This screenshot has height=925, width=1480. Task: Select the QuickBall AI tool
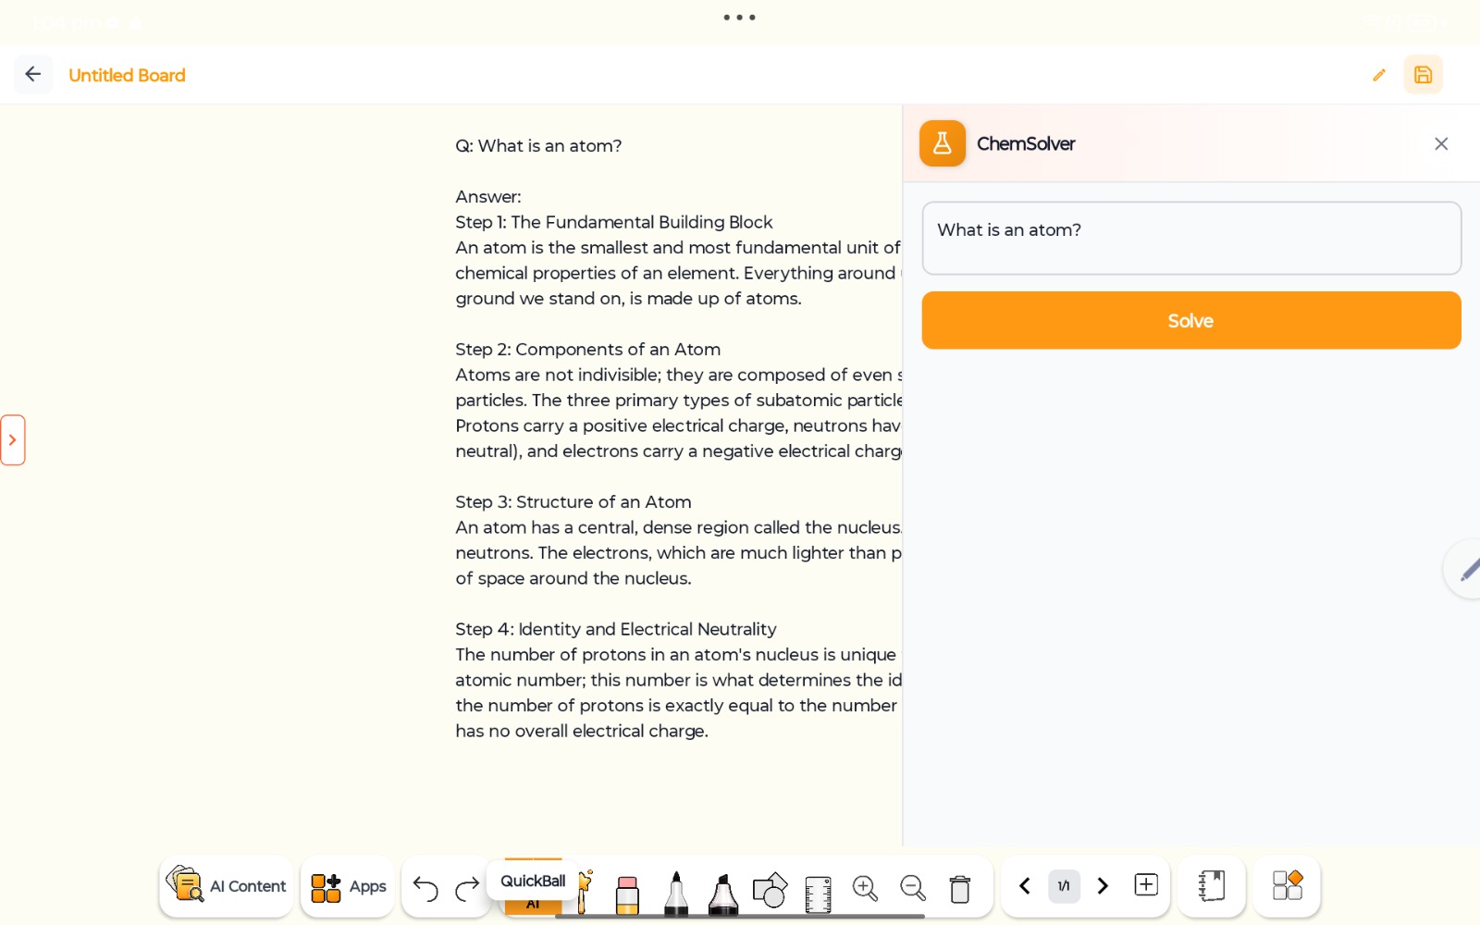pos(534,886)
